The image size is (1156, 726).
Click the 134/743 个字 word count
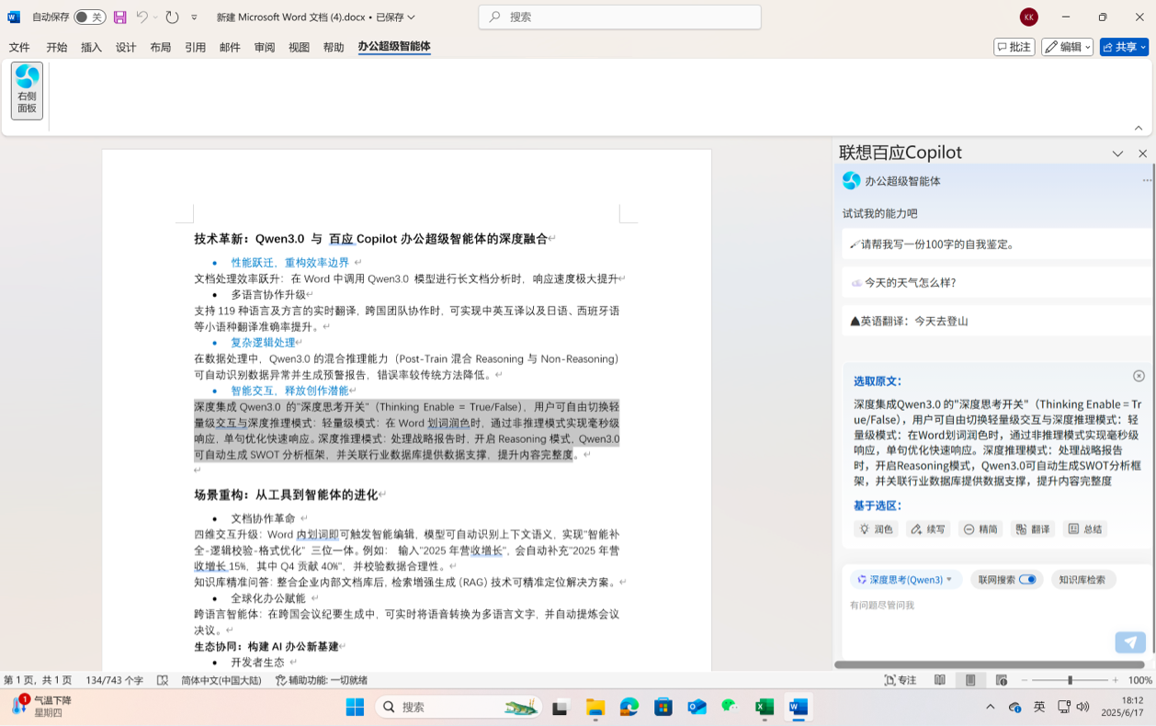click(115, 680)
